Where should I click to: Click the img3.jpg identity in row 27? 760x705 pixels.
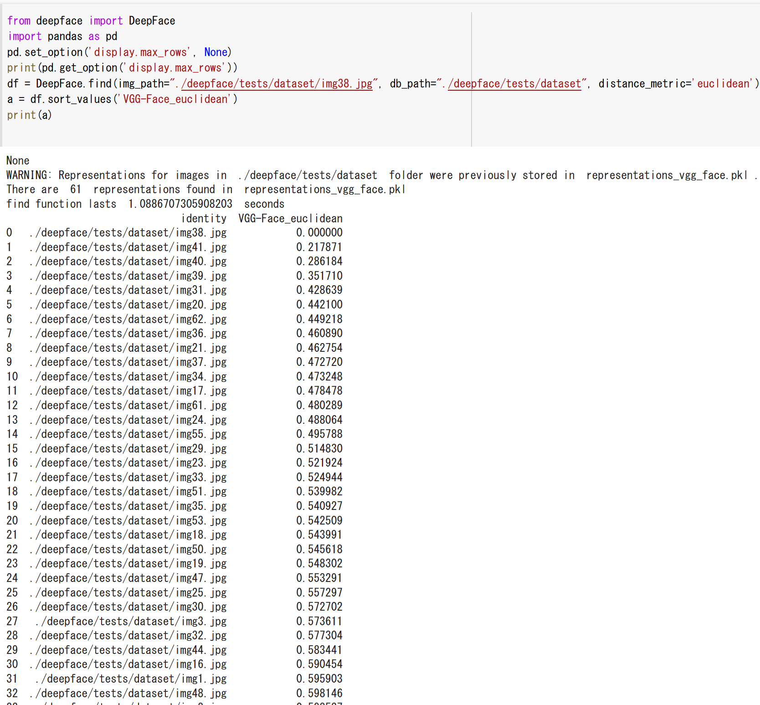[131, 622]
